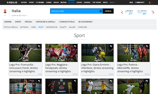
Task: Open the Aziende tab in grey section bar
Action: (x=8, y=22)
